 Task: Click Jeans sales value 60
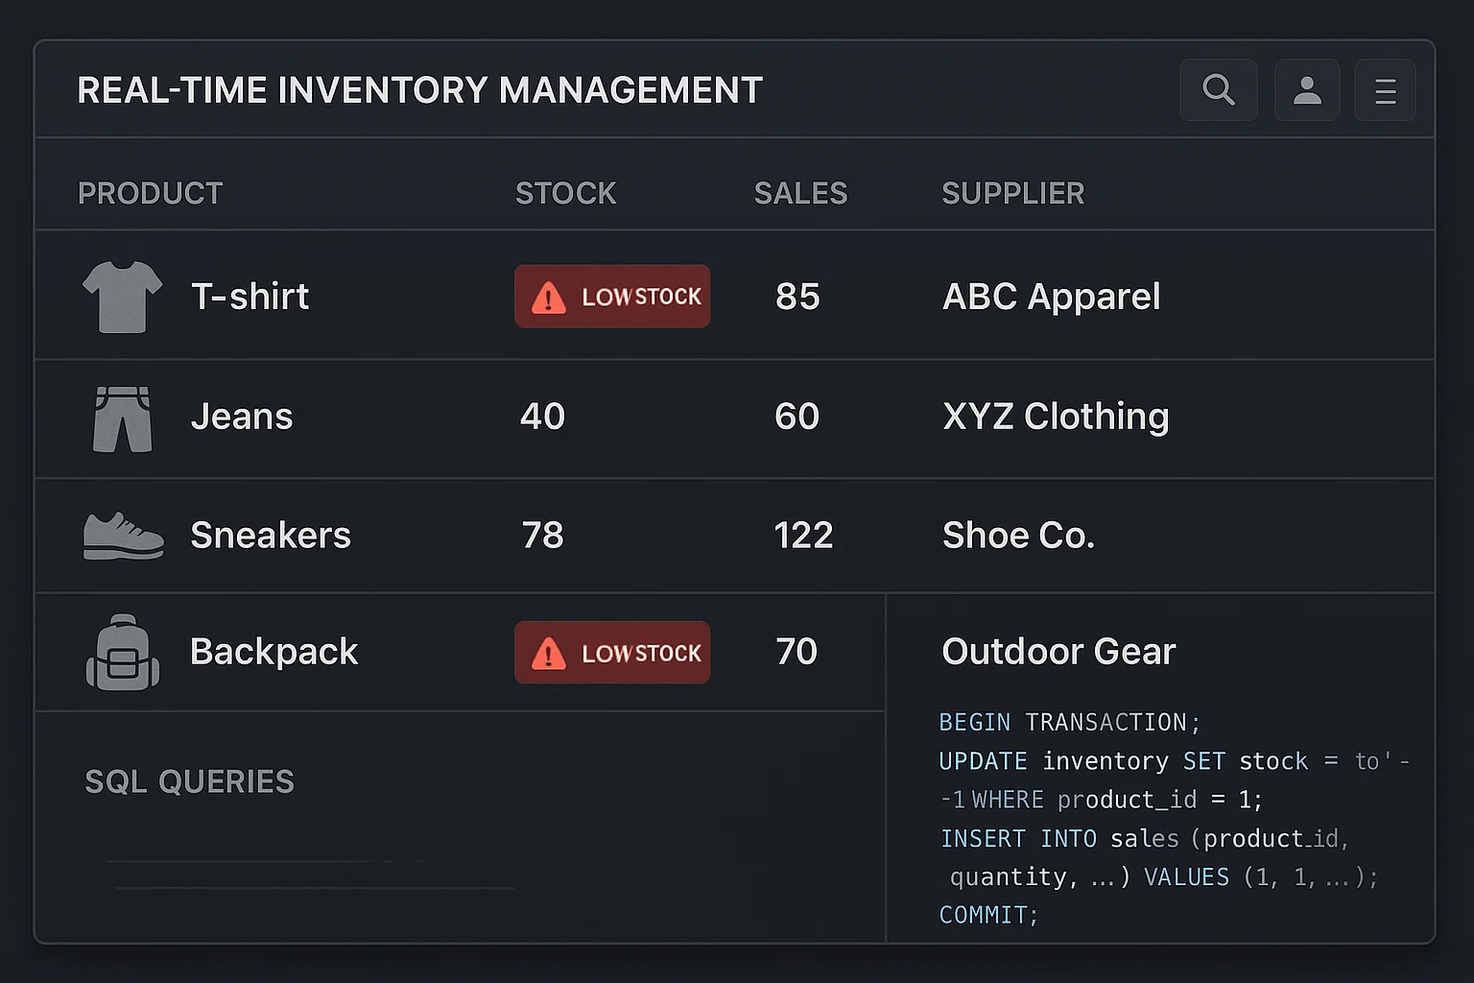[797, 417]
